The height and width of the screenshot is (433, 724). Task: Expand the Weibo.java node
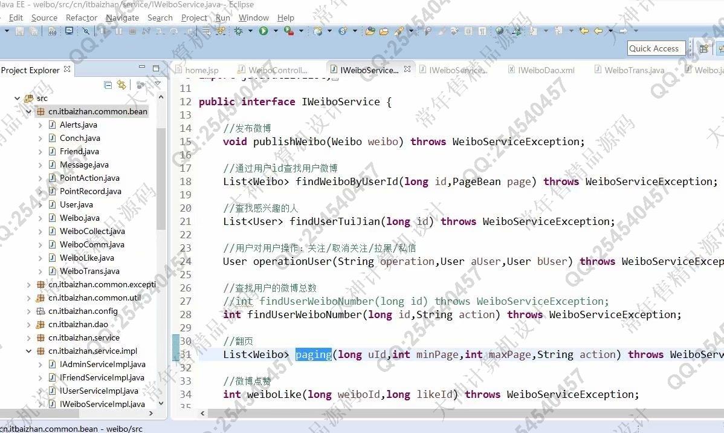[x=40, y=218]
